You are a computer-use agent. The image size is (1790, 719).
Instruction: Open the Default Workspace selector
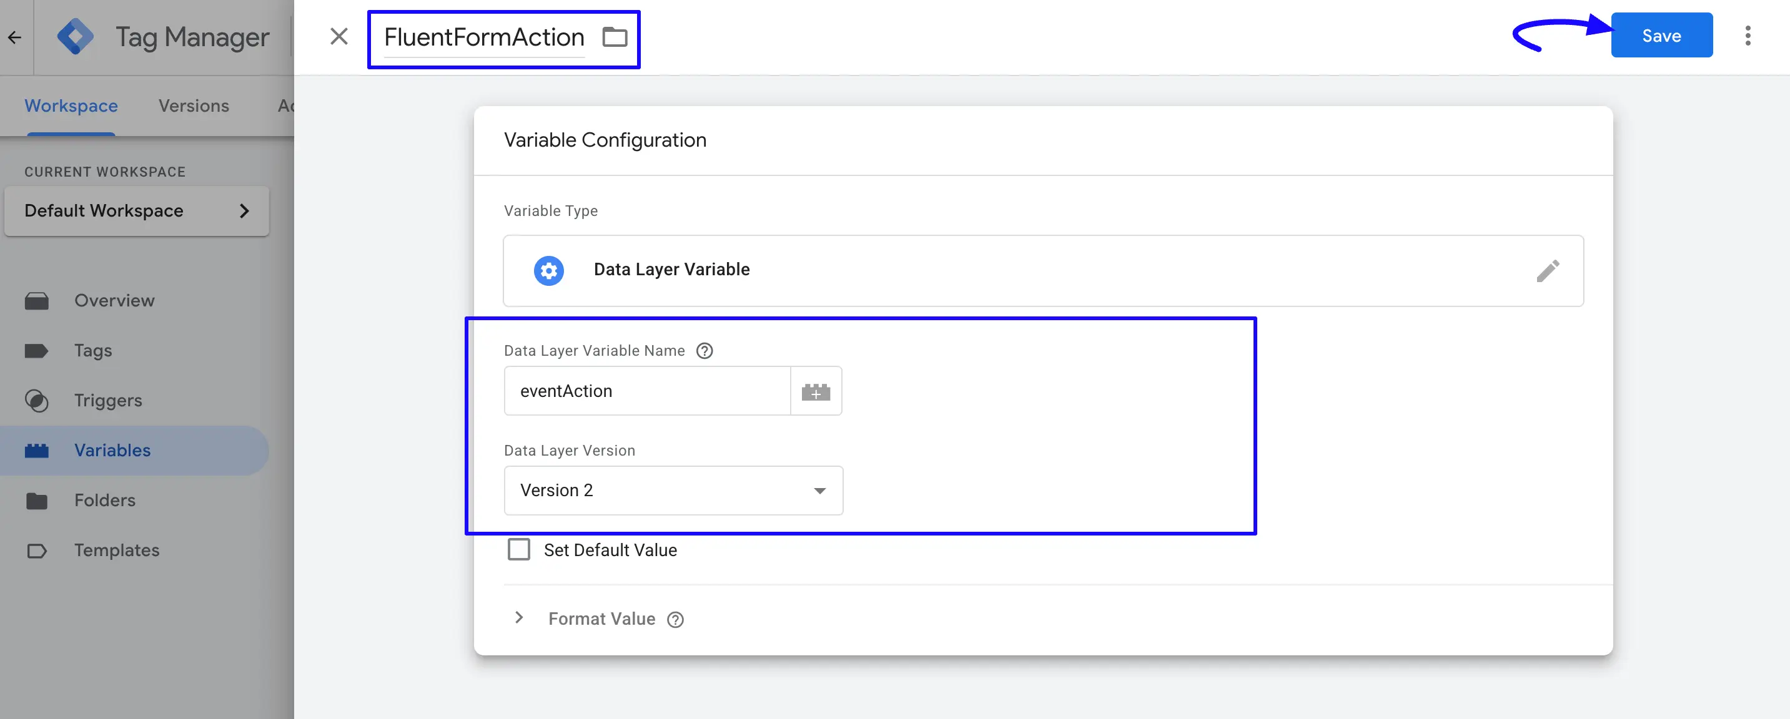(x=136, y=210)
